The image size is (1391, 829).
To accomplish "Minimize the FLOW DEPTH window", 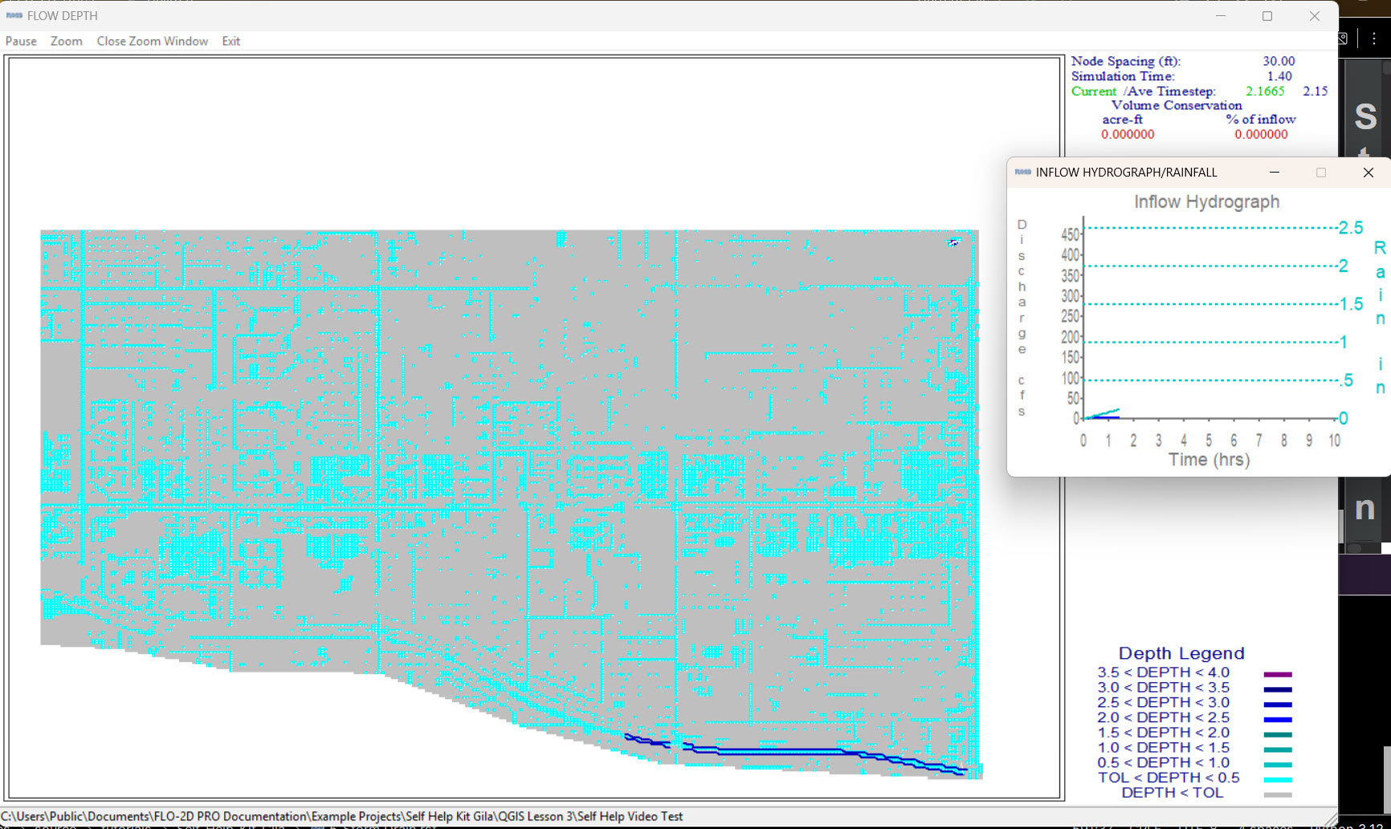I will pyautogui.click(x=1220, y=16).
